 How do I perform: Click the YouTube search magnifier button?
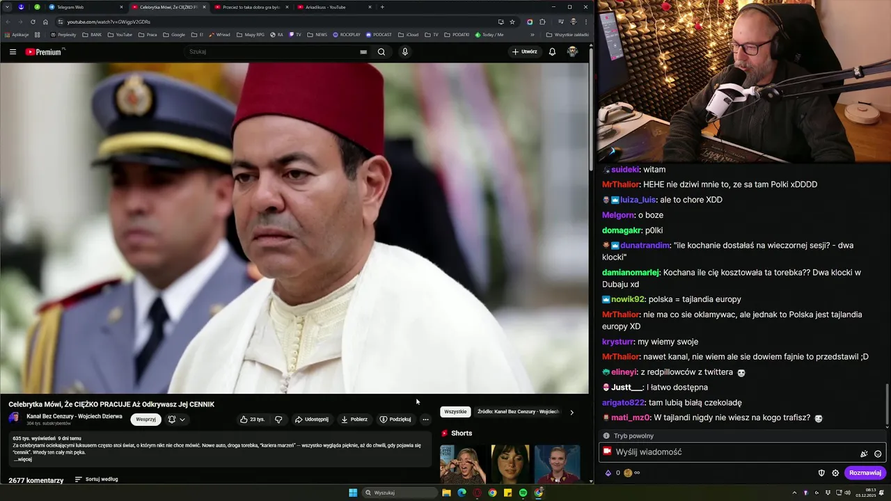pyautogui.click(x=381, y=51)
